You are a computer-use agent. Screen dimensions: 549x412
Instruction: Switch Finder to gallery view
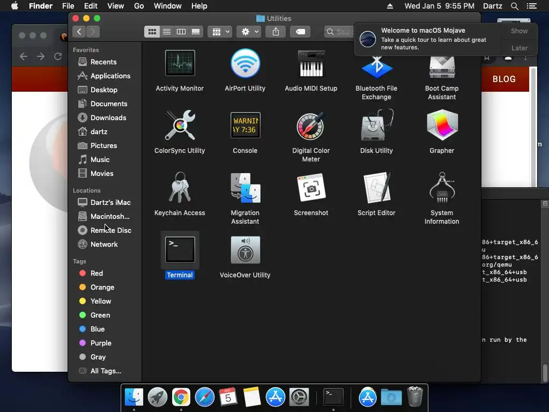click(x=196, y=32)
